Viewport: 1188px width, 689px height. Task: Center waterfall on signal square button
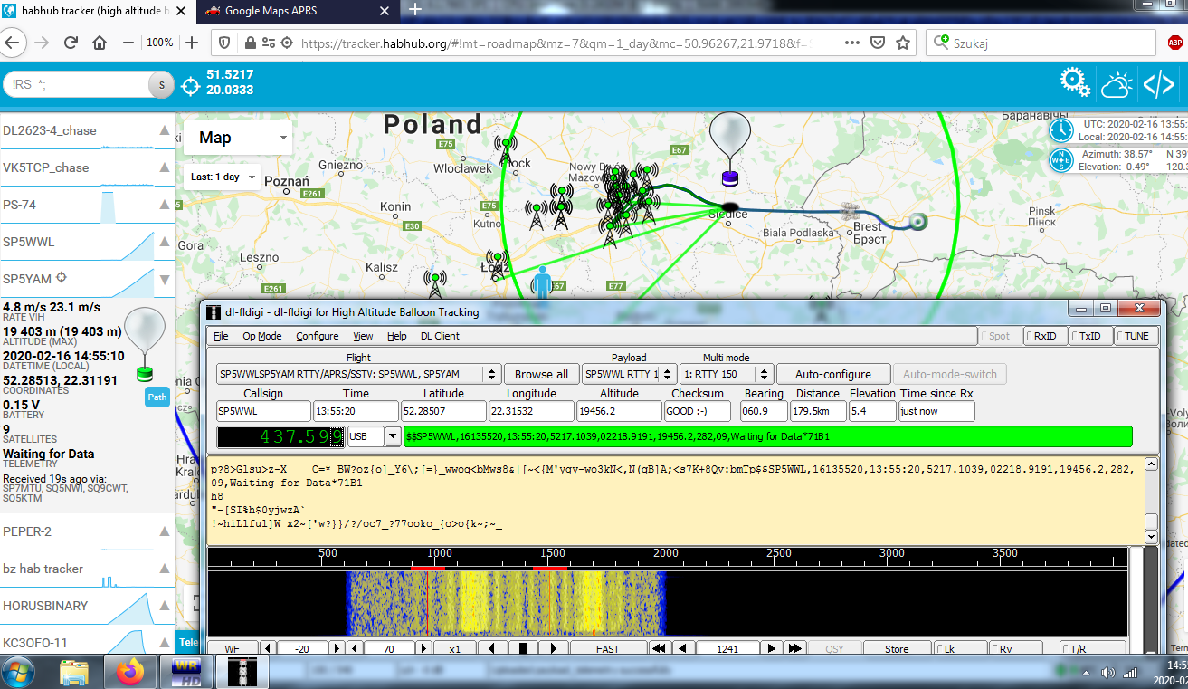click(x=522, y=648)
